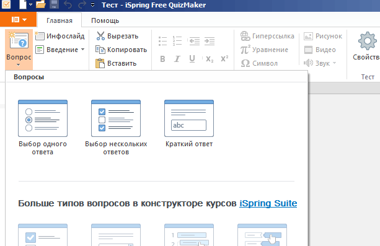Click the QuizMaker app icon

pos(6,4)
